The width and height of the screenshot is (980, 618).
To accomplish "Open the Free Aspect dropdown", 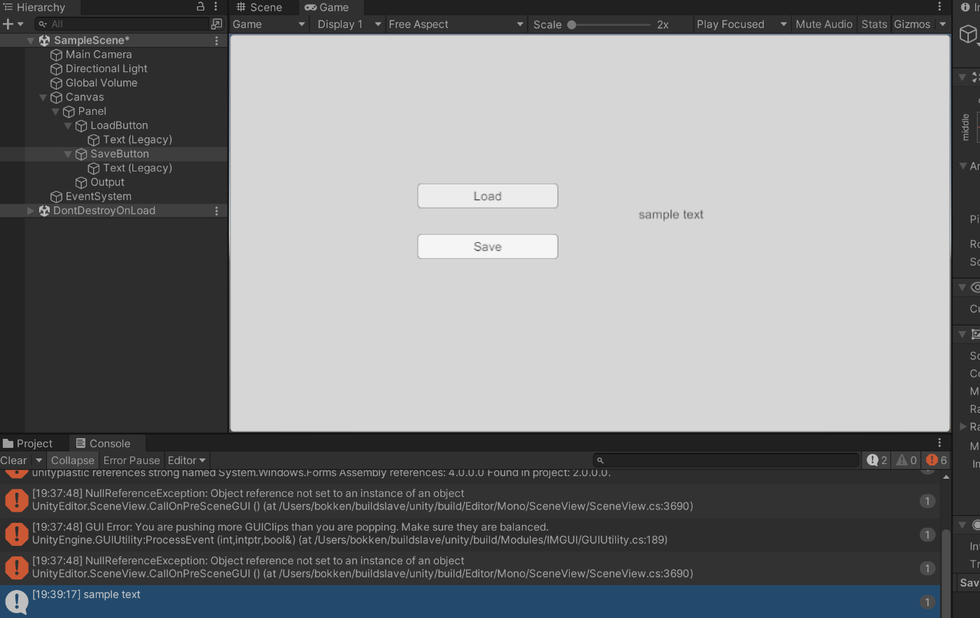I will [x=456, y=24].
